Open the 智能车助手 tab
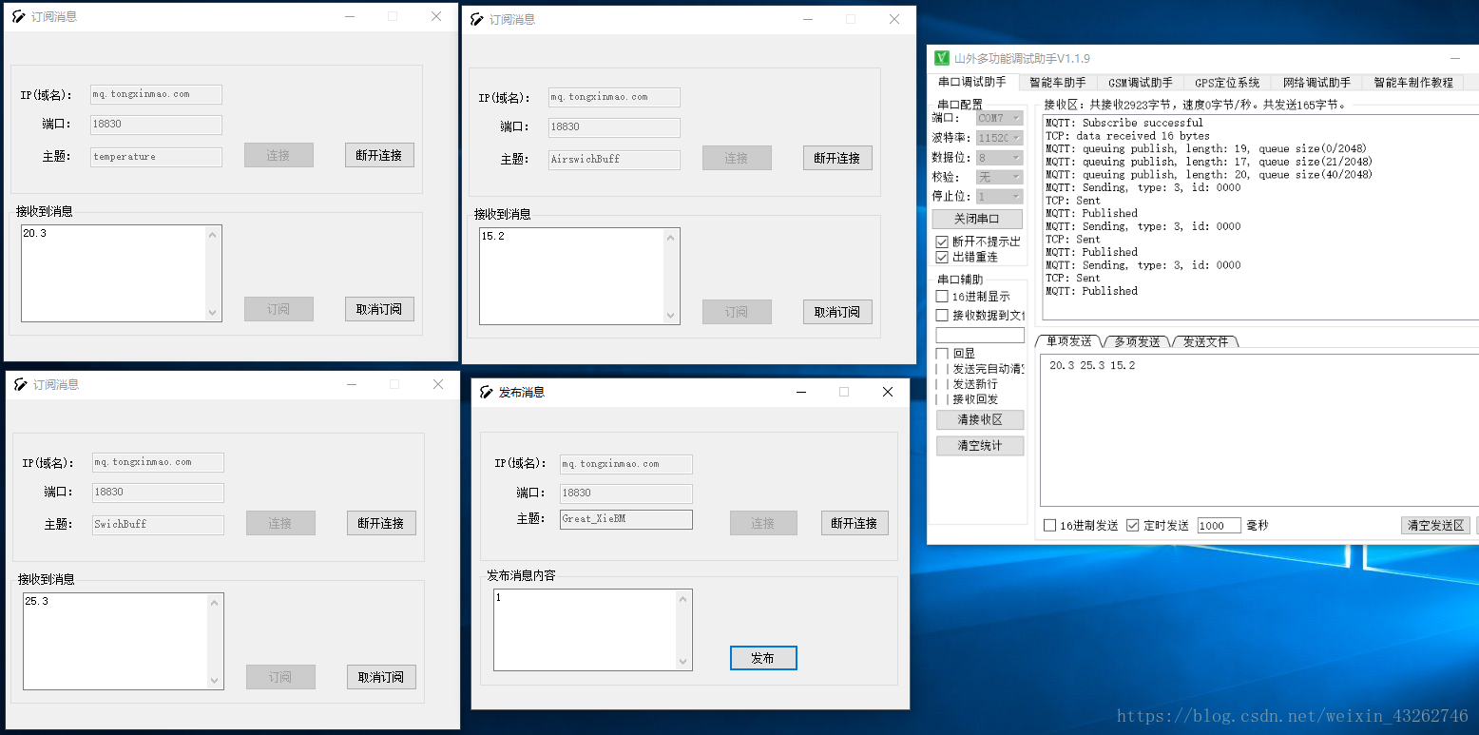The height and width of the screenshot is (735, 1479). click(x=1058, y=83)
